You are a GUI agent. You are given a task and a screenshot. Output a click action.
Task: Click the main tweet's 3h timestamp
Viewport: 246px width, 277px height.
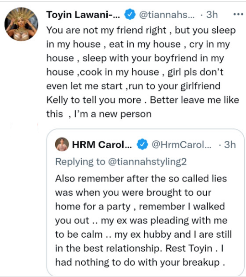[x=212, y=15]
